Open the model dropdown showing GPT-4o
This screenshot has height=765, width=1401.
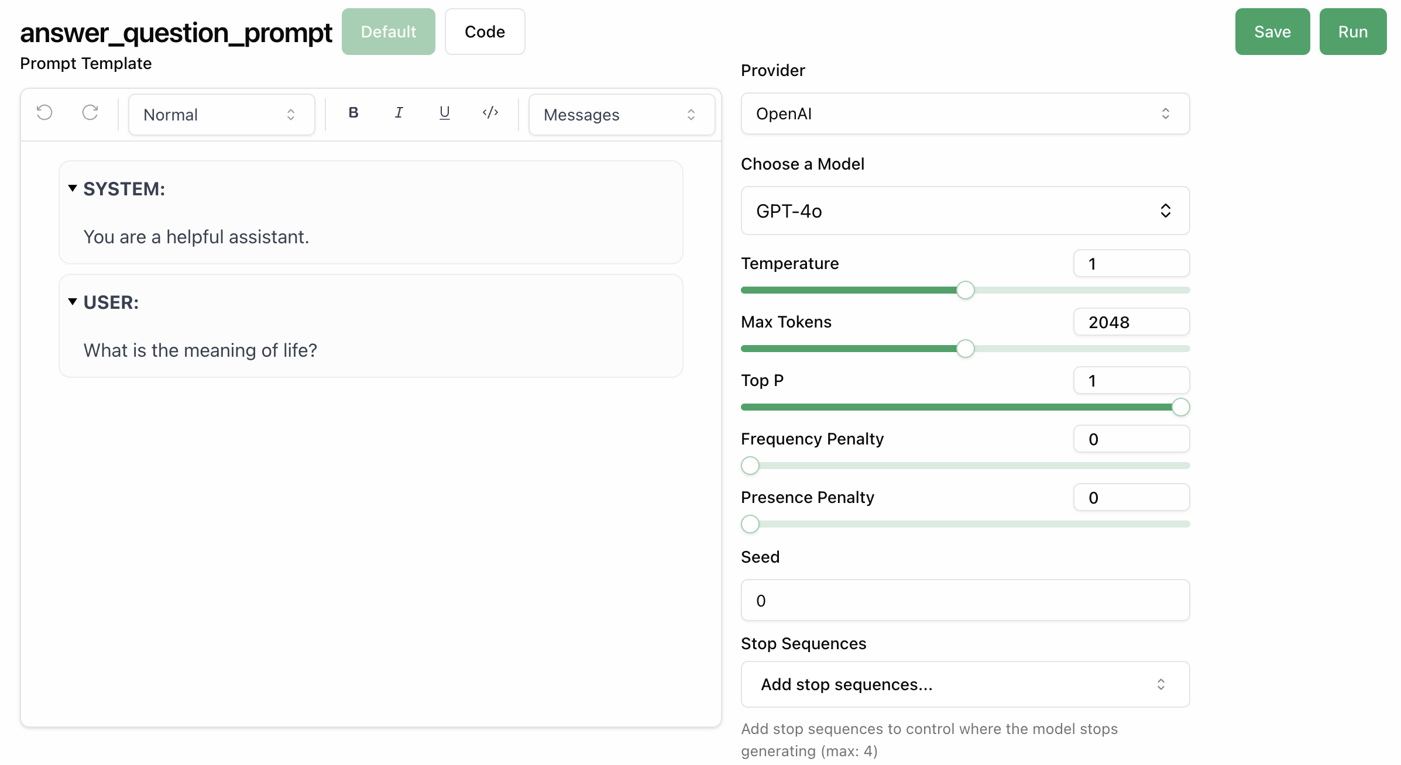[x=965, y=211]
